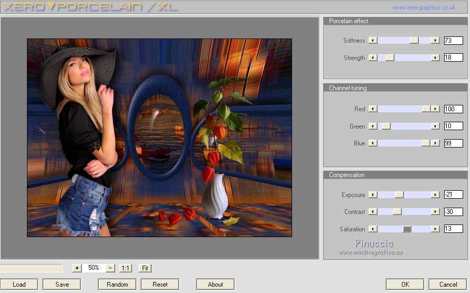Confirm the filter with OK
The height and width of the screenshot is (293, 470).
[405, 285]
